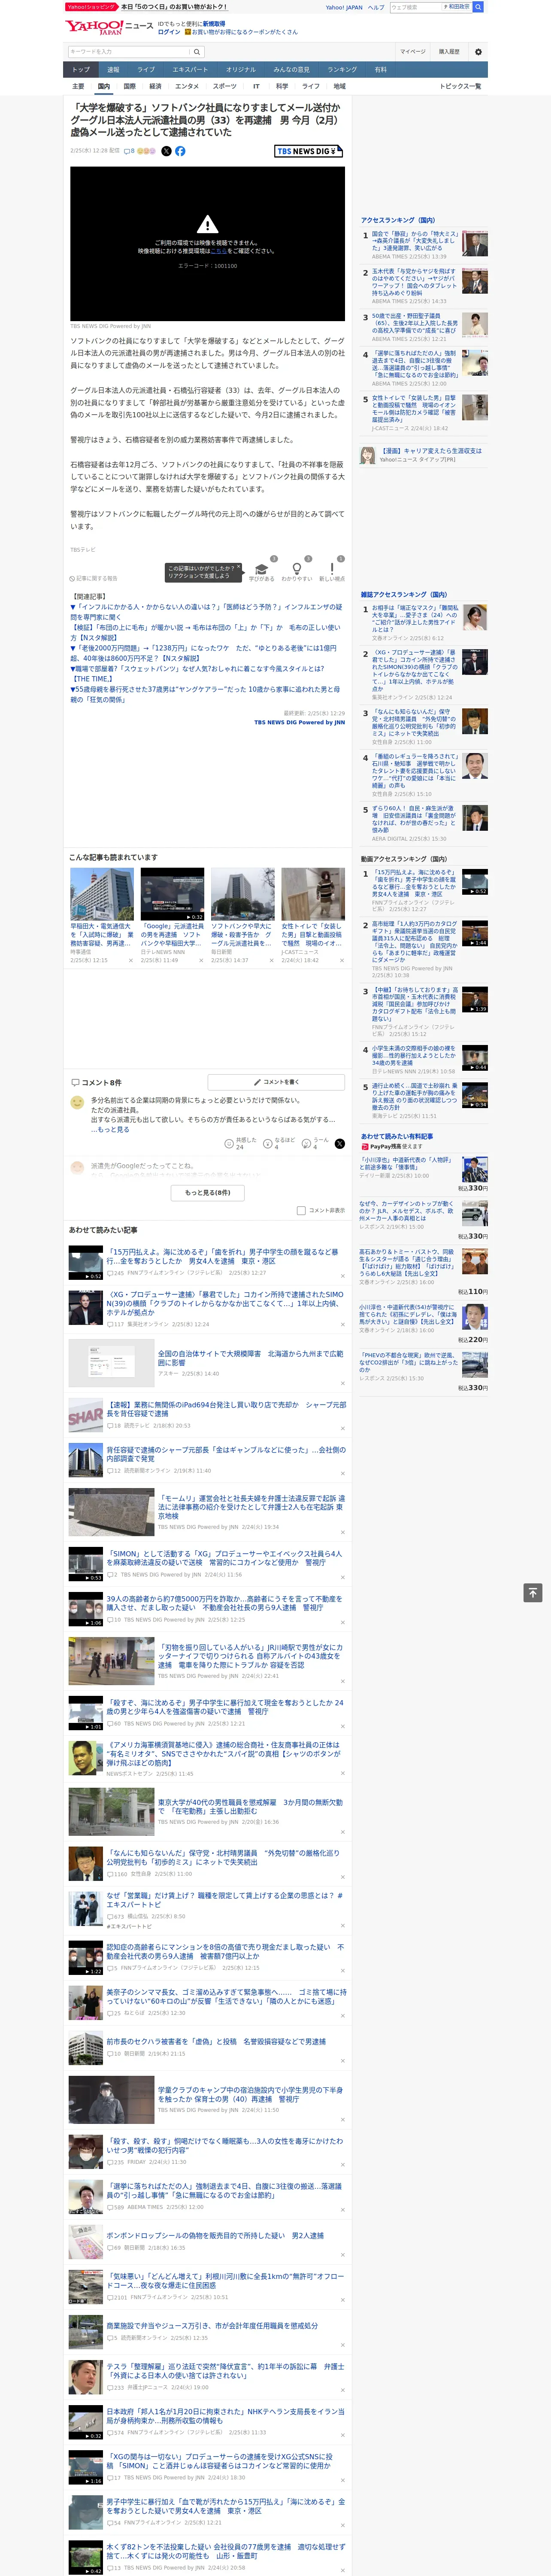Screen dimensions: 551x2576
Task: Open video ranking item 1 thumbnail 0:52
Action: 475,881
